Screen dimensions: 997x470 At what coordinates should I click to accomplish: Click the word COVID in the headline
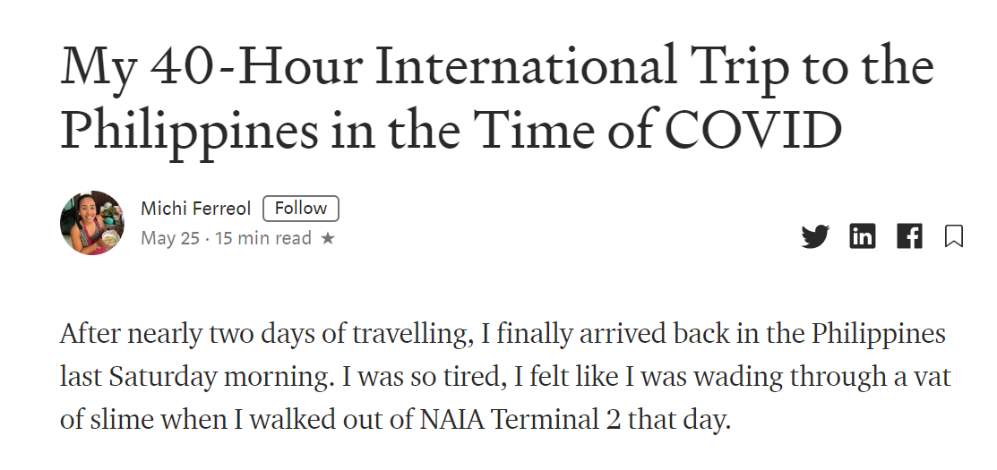(753, 128)
